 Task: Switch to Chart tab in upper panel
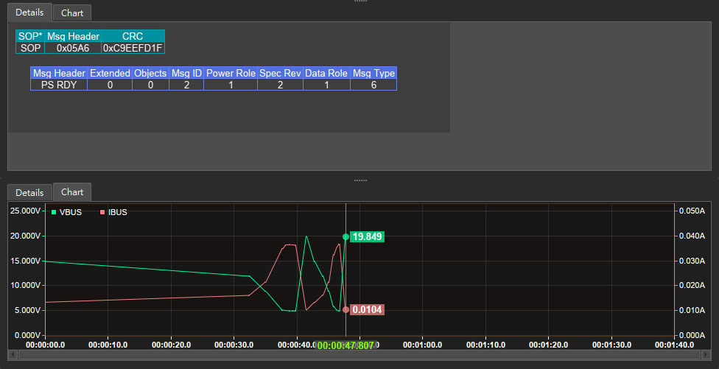click(x=72, y=13)
